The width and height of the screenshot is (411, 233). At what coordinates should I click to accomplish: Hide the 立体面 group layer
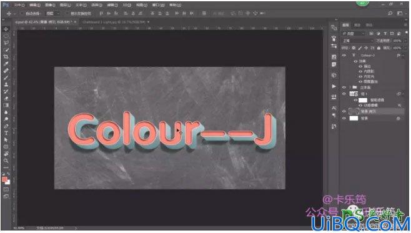tap(344, 87)
